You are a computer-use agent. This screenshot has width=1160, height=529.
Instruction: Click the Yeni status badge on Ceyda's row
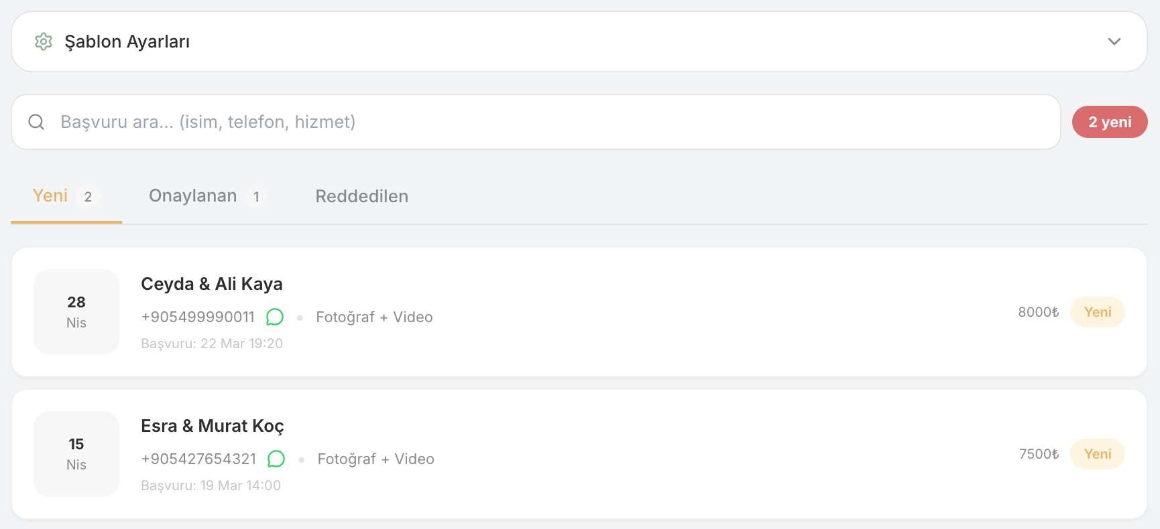coord(1097,312)
